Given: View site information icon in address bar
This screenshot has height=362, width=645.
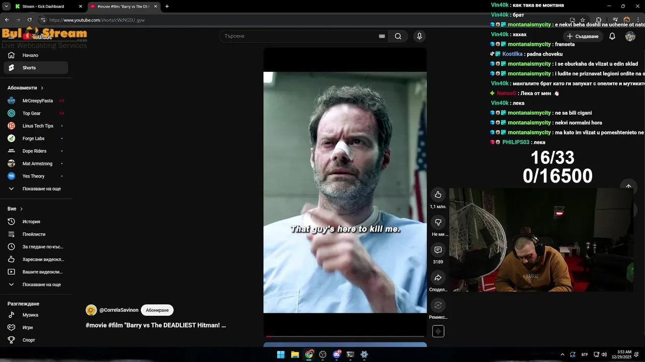Looking at the screenshot, I should click(x=43, y=20).
